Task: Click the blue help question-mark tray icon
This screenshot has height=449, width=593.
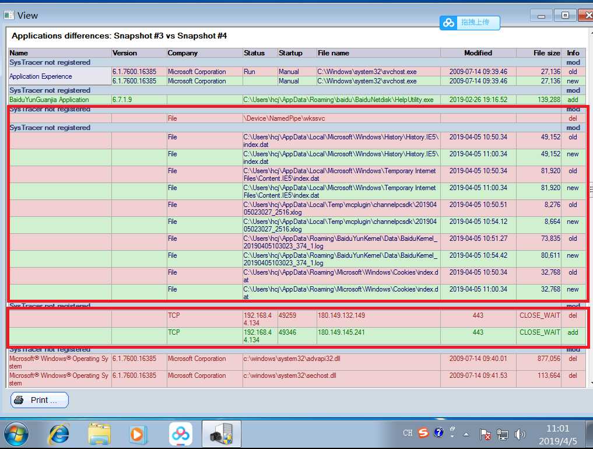Action: pos(438,432)
